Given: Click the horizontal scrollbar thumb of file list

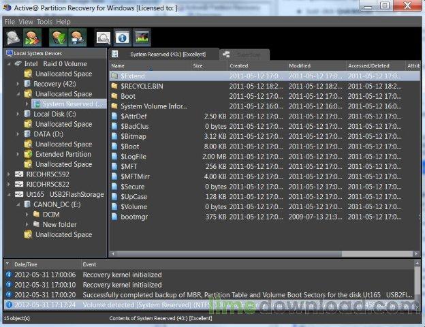Looking at the screenshot, I should 229,254.
